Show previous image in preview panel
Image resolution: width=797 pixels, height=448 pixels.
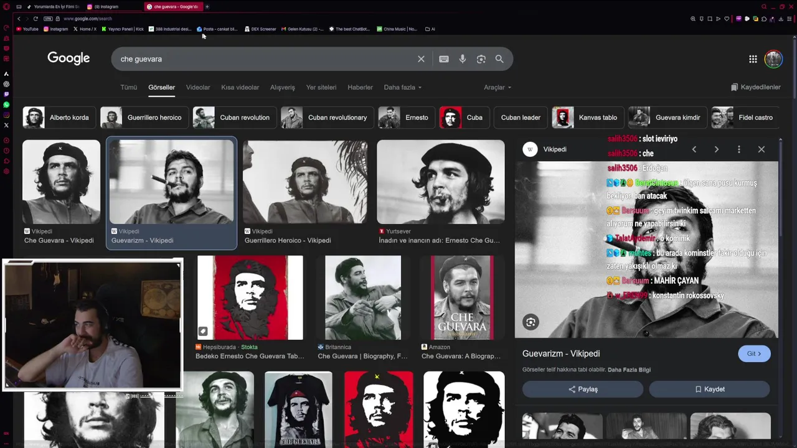pyautogui.click(x=694, y=149)
